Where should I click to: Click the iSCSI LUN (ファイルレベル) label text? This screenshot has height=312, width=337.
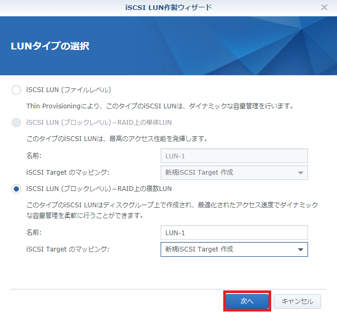tap(68, 90)
